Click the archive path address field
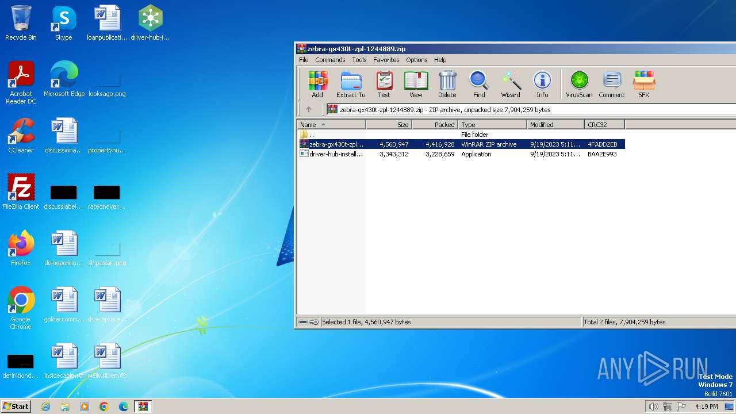736x414 pixels. [x=531, y=109]
